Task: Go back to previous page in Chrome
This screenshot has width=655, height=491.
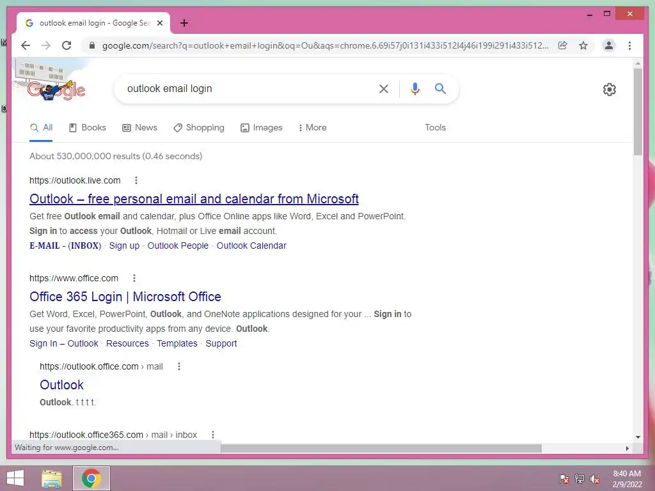Action: (26, 45)
